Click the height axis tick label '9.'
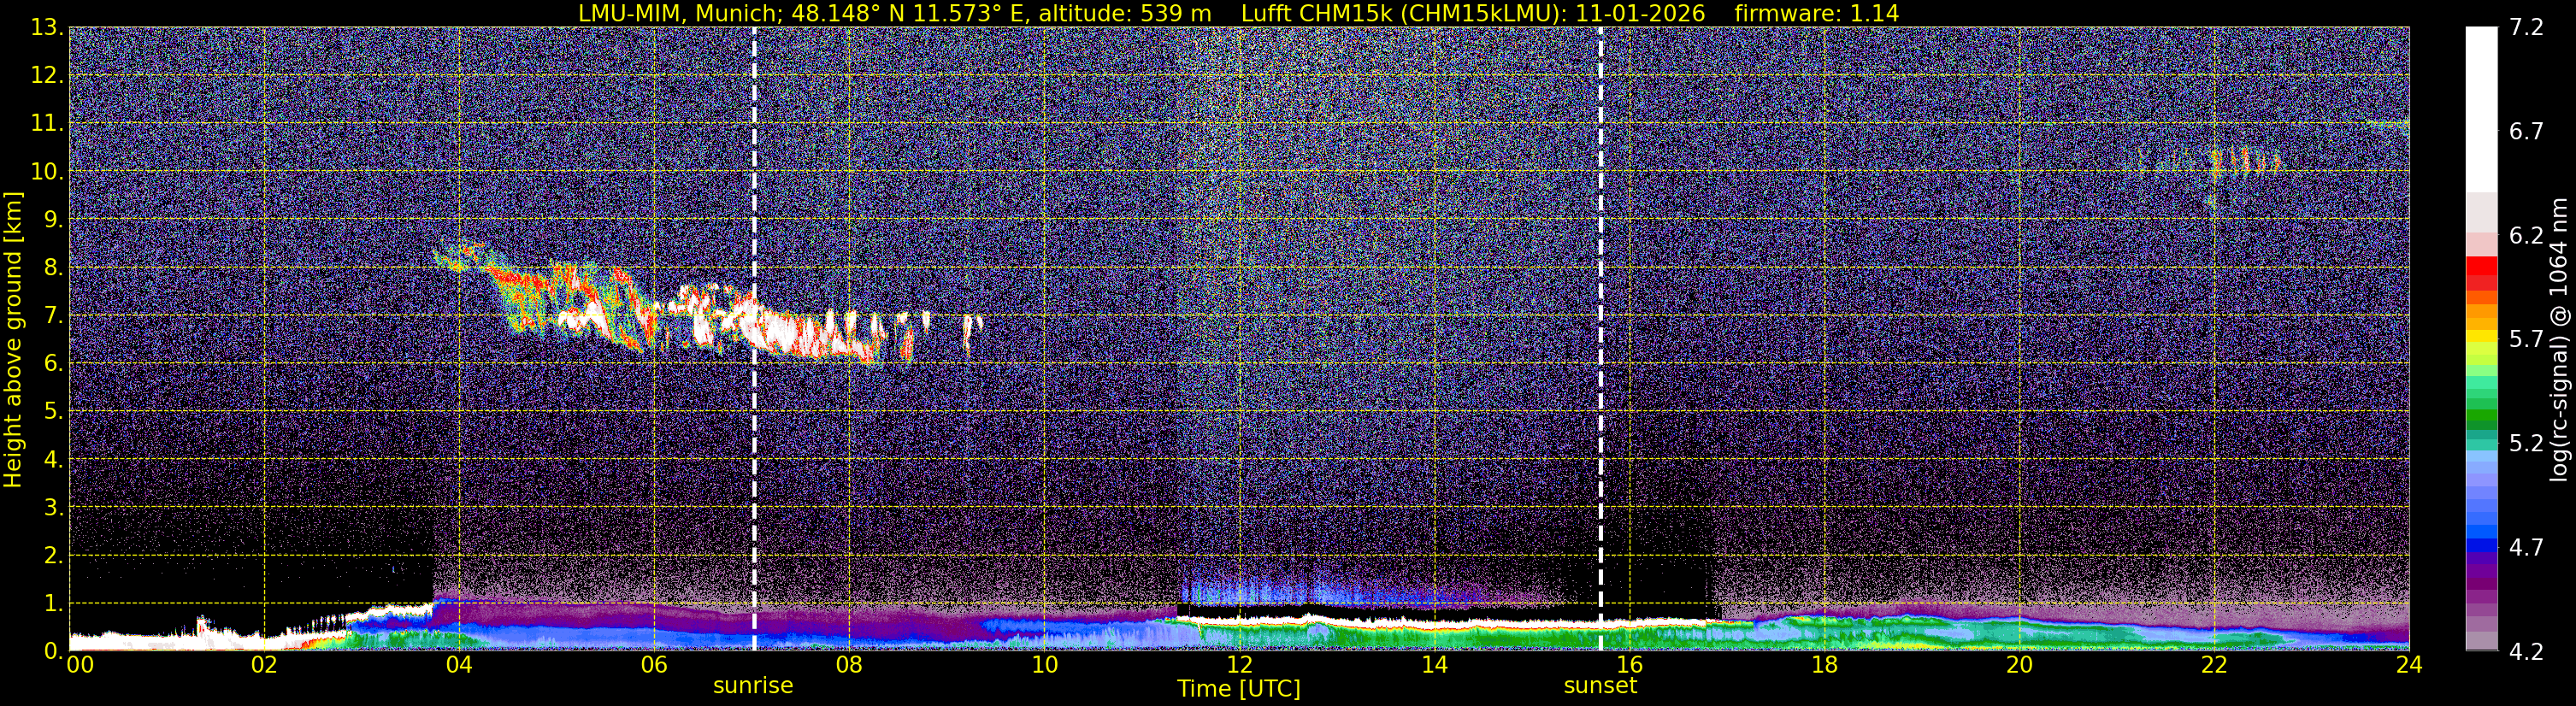2576x706 pixels. tap(53, 220)
